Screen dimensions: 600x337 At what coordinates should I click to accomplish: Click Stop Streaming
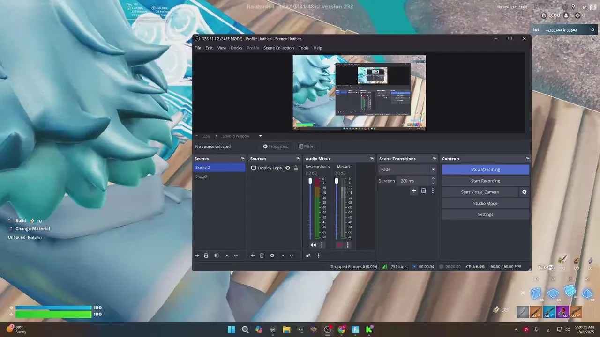click(x=485, y=169)
